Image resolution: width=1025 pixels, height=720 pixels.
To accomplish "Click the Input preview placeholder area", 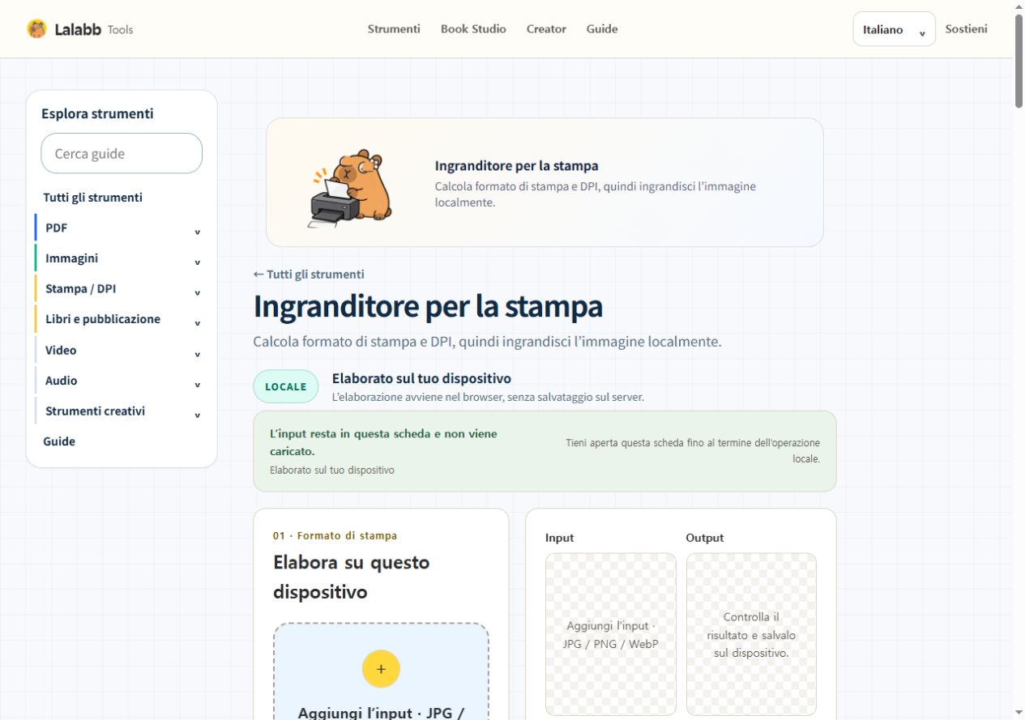I will tap(610, 634).
